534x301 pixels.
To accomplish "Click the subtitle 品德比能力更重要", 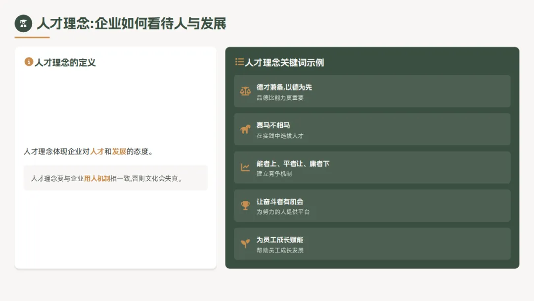I will click(x=280, y=98).
